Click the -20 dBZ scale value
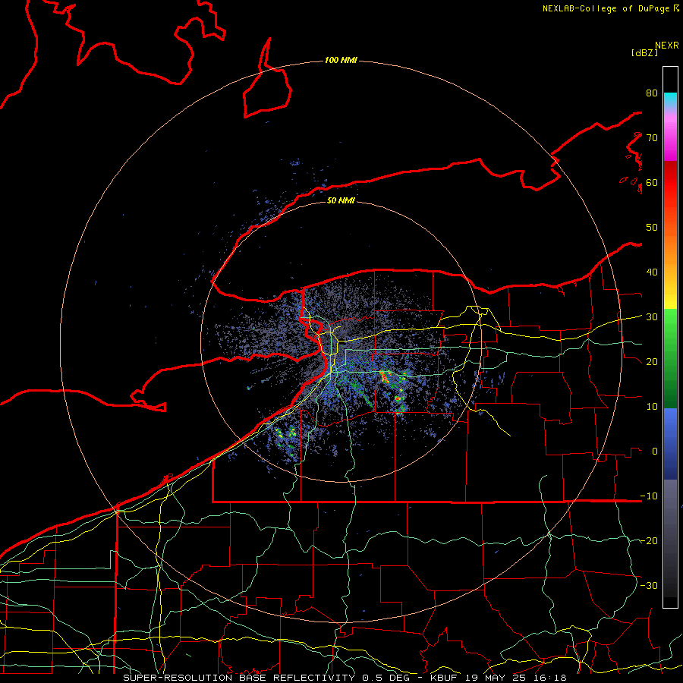Image resolution: width=683 pixels, height=683 pixels. click(649, 540)
